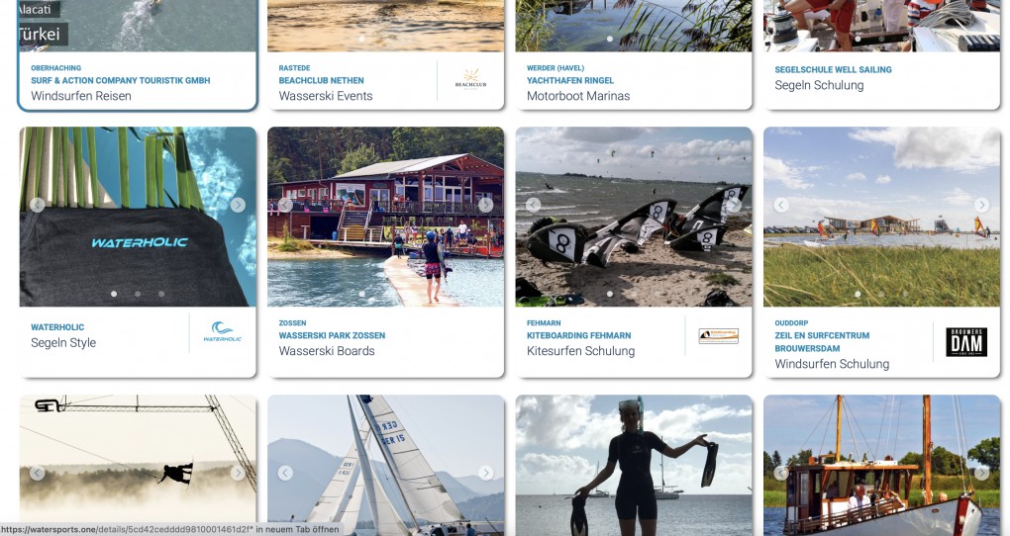Screen dimensions: 1010x536
Task: Select third carousel dot on Waterholic image
Action: coord(161,294)
